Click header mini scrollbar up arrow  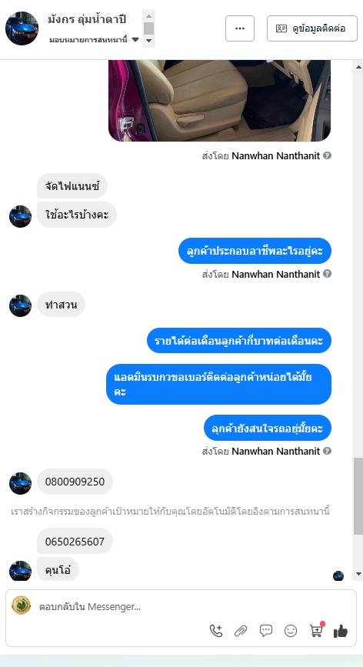tap(148, 16)
